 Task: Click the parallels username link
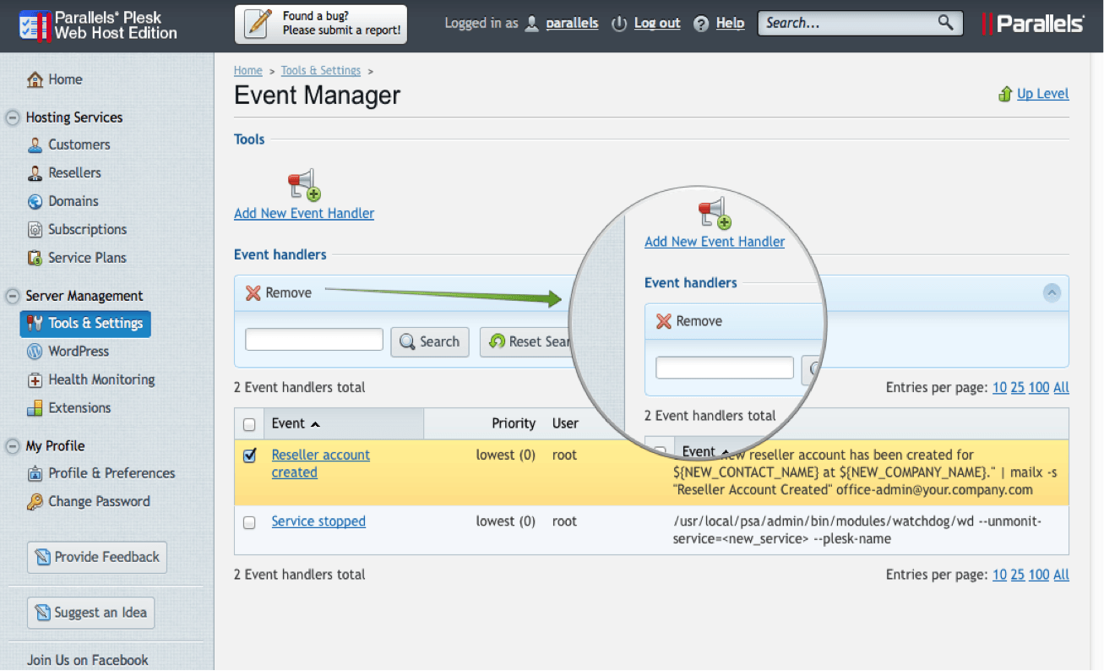coord(572,24)
